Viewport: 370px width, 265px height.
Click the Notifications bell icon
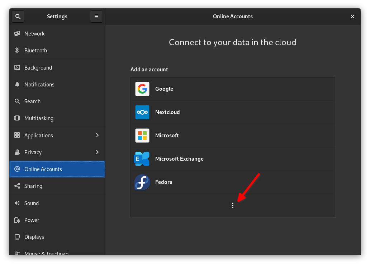pos(17,85)
